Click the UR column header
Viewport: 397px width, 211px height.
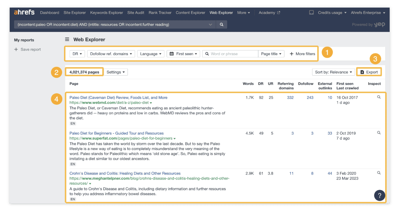[271, 84]
